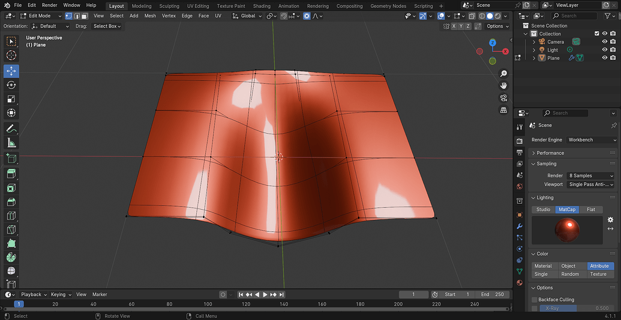Open the Render 8 Samples dropdown
The image size is (621, 320).
pos(590,176)
